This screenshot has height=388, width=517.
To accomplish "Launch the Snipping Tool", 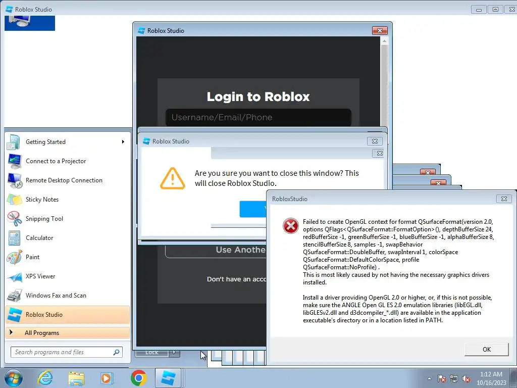I will tap(68, 218).
